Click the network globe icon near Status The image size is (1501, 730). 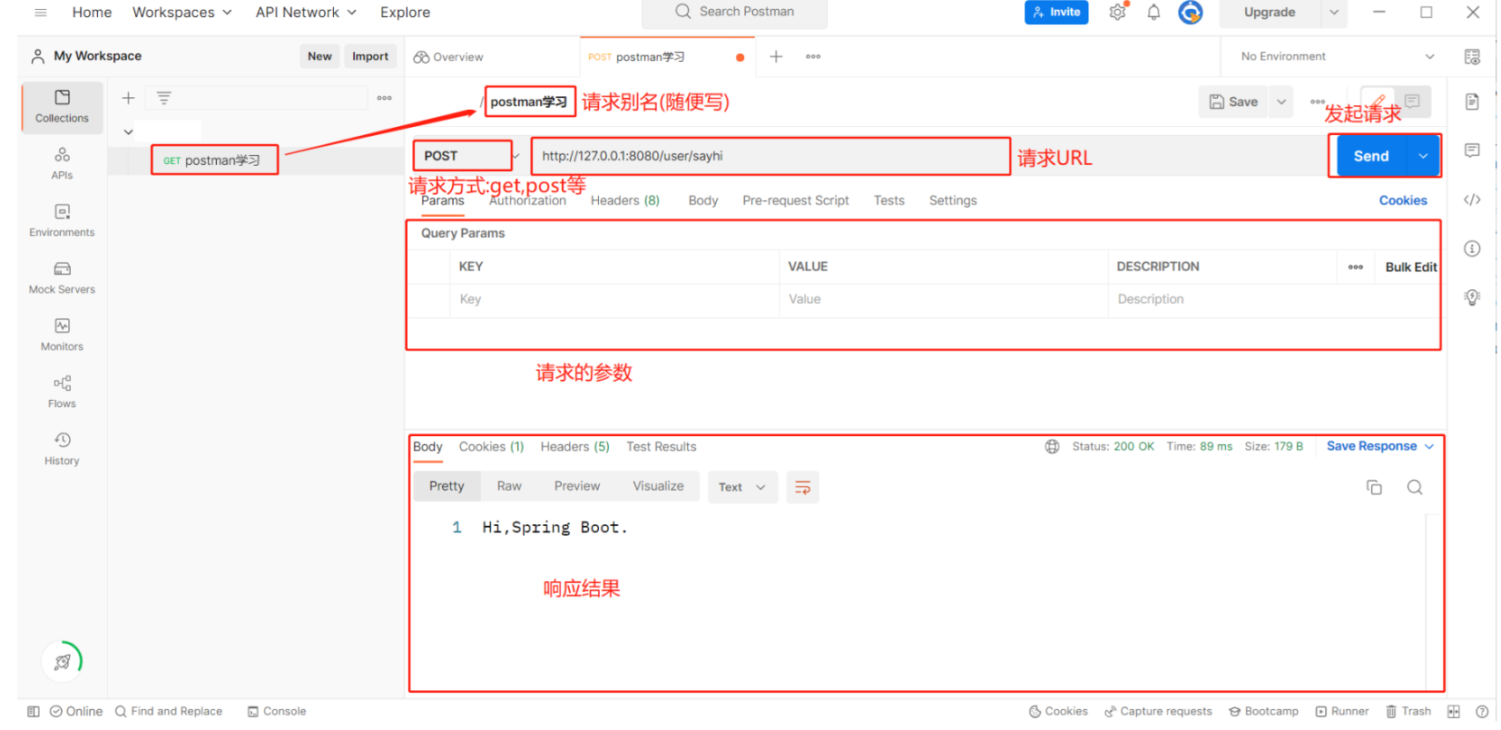point(1052,446)
